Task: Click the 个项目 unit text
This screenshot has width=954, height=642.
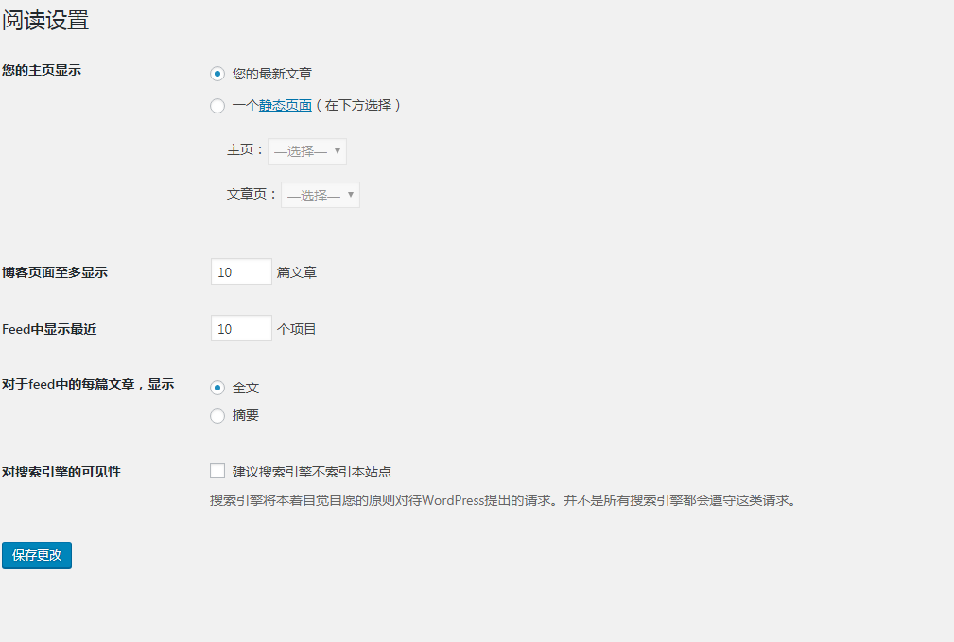Action: tap(297, 329)
